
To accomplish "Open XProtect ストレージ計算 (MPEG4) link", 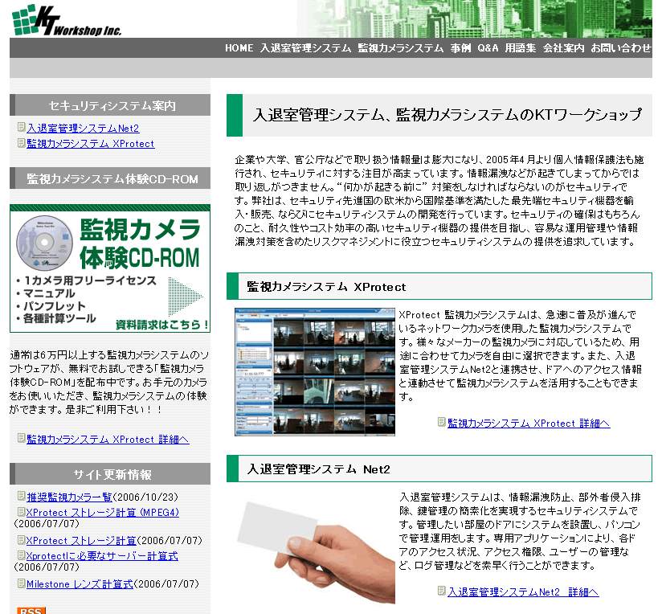I will (102, 512).
